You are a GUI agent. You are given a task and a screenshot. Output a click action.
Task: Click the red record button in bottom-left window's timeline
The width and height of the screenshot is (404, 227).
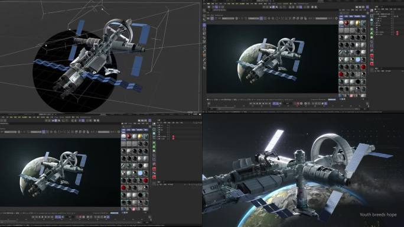pos(80,217)
